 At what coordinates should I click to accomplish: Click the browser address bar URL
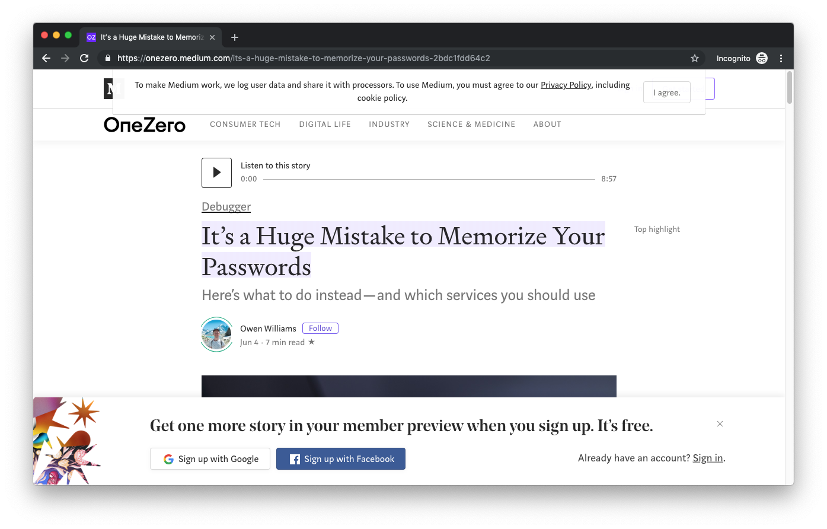tap(304, 58)
